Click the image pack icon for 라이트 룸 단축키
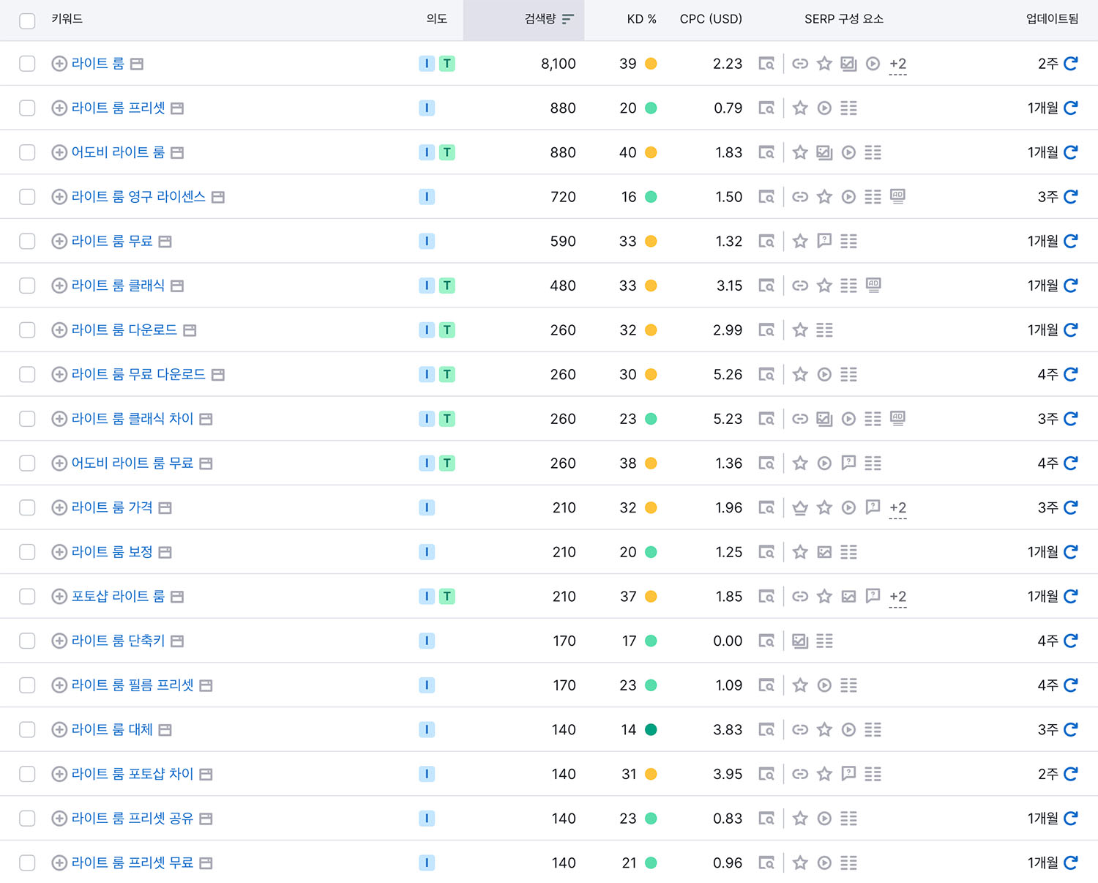 (x=800, y=641)
